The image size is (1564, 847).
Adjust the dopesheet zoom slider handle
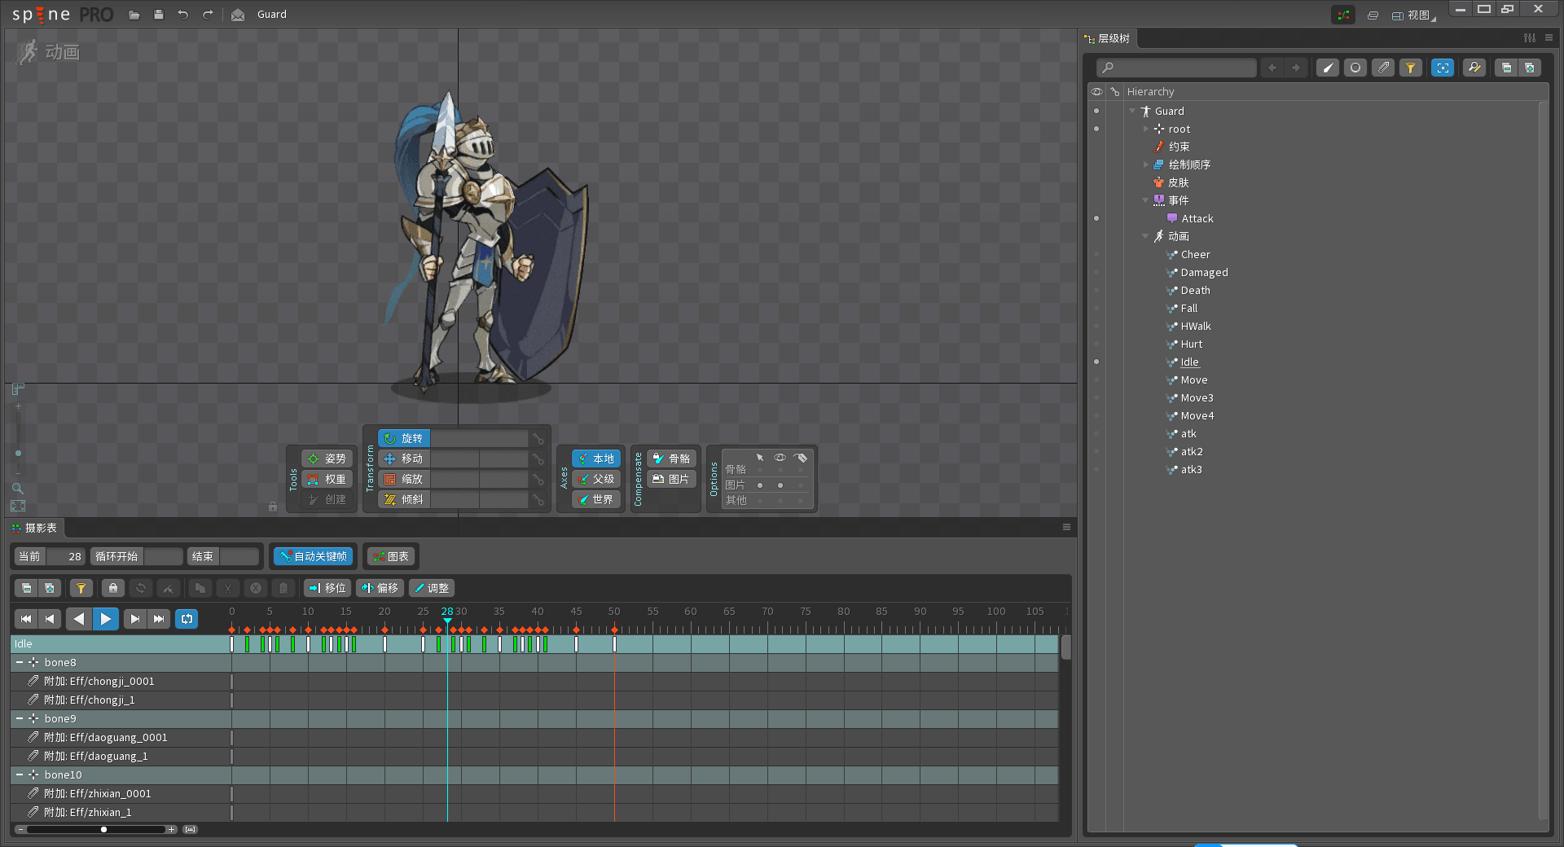pos(103,830)
